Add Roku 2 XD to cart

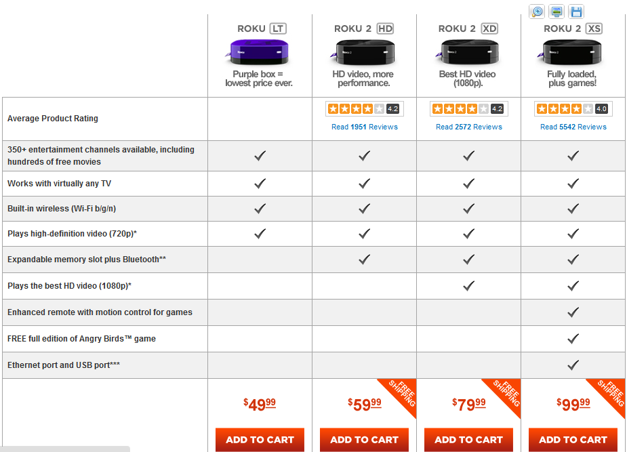[468, 440]
